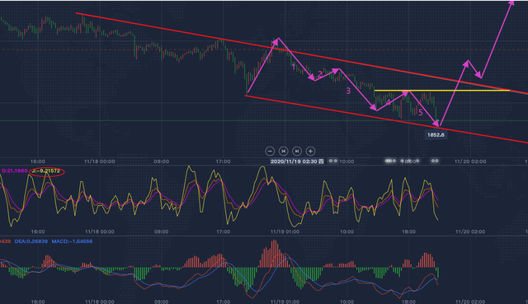This screenshot has width=528, height=304.
Task: Click the 11/19 01:00 label on the KDJ panel axis
Action: coord(285,232)
